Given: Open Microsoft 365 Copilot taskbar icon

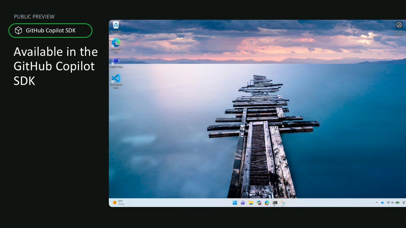Looking at the screenshot, I should click(x=259, y=203).
